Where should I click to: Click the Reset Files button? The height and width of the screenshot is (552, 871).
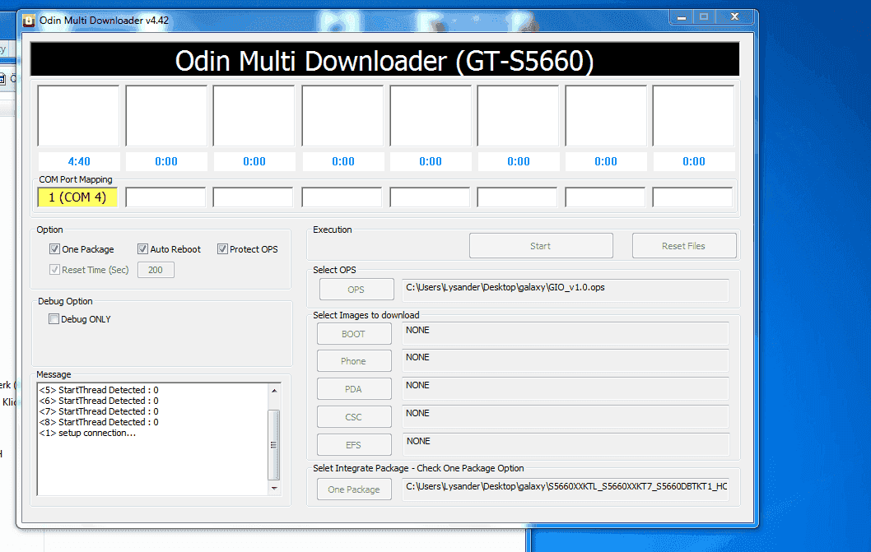click(684, 245)
